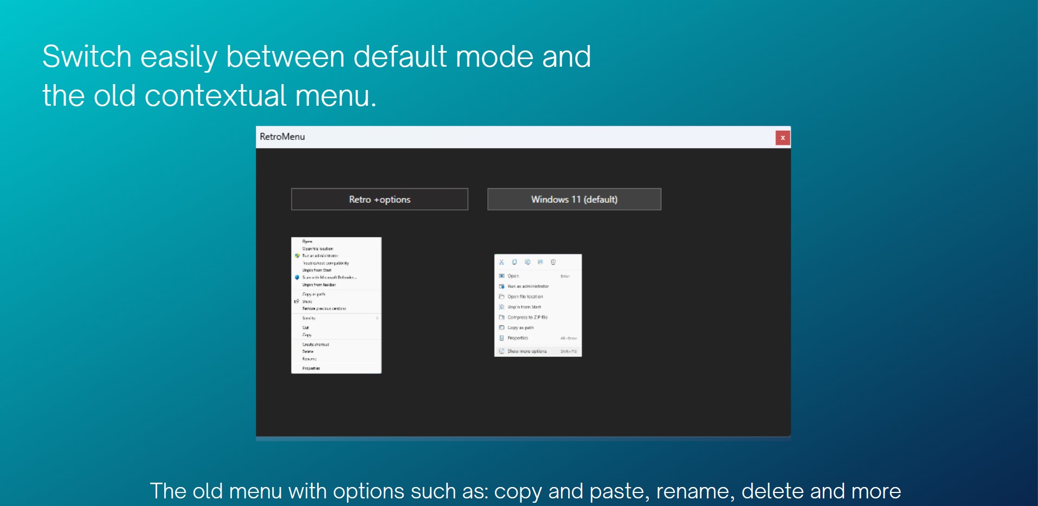
Task: Click the Delete trash icon in Windows 11 preview
Action: click(553, 262)
